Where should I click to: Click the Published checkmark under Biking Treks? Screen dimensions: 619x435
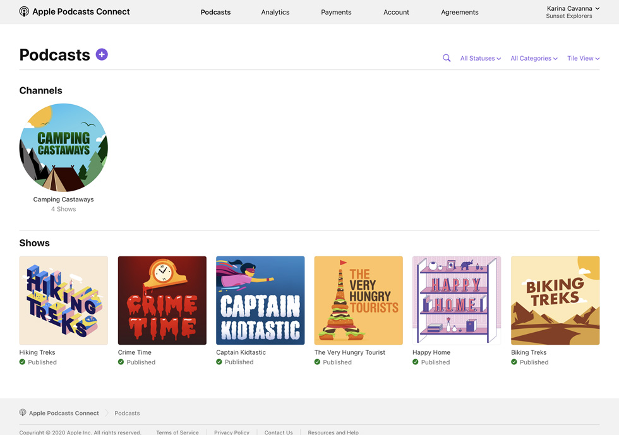514,362
